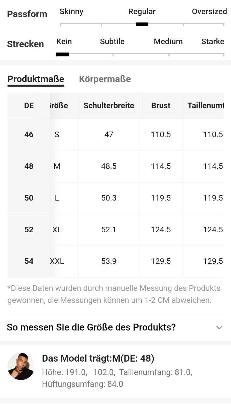Click the Schulterbreite column header
Screen dimensions: 231x404
(x=109, y=106)
